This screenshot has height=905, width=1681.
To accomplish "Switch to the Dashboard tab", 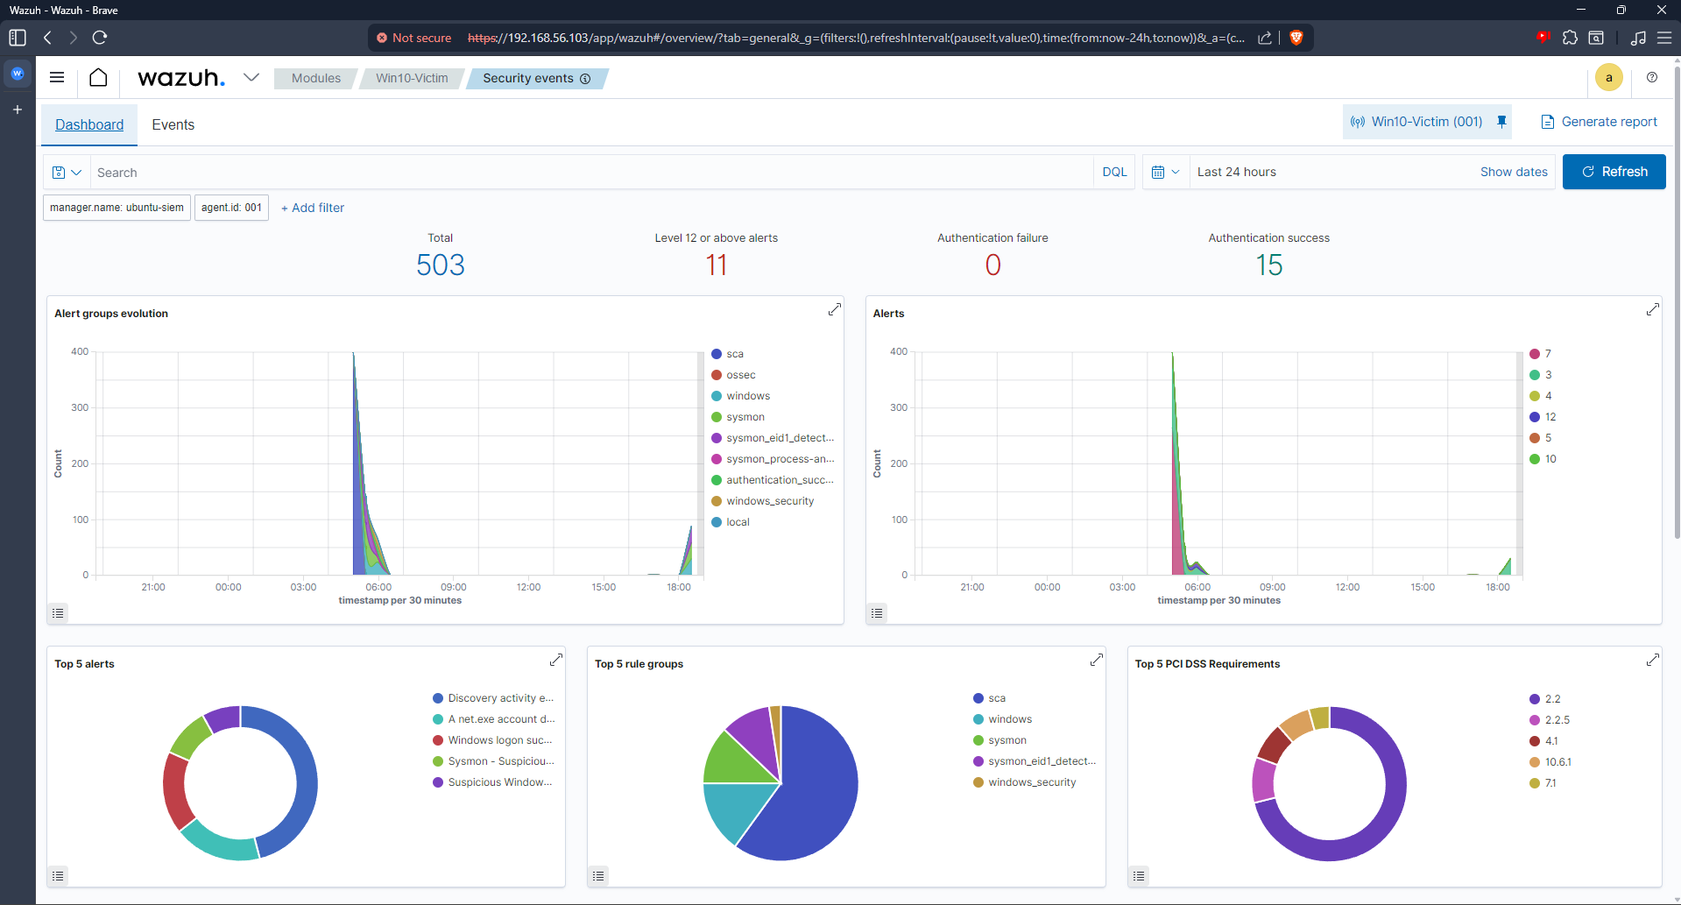I will [89, 124].
